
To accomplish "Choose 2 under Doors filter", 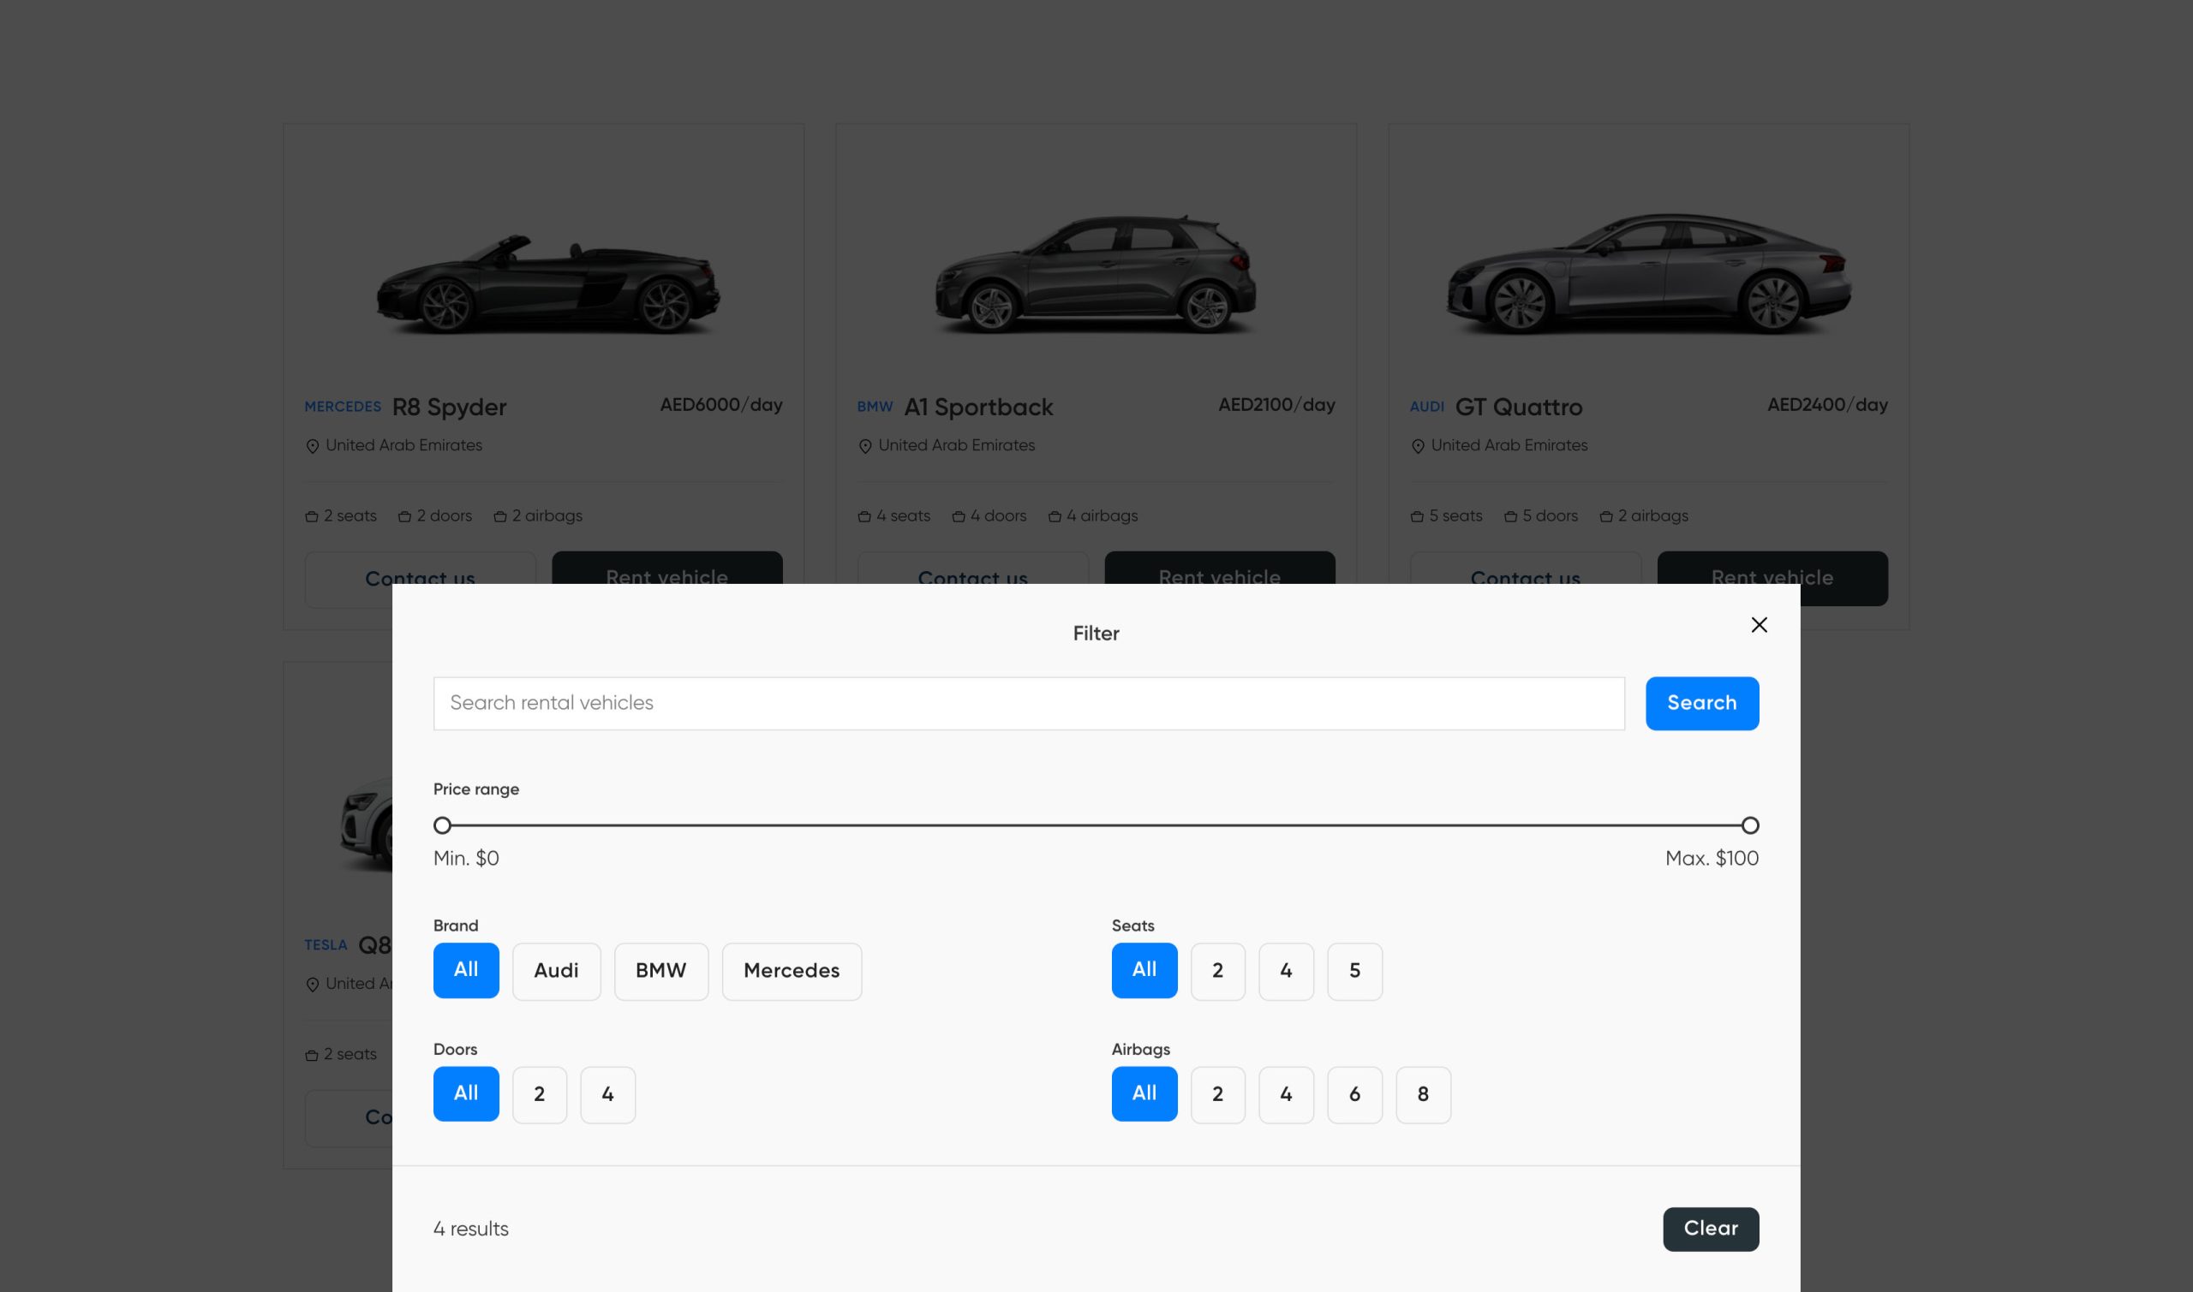I will [539, 1094].
